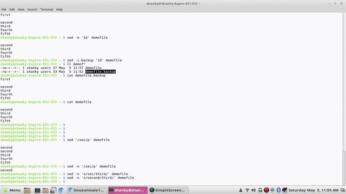
Task: Click the "sed -n 's/second/third/' demofile" command
Action: [x=101, y=178]
